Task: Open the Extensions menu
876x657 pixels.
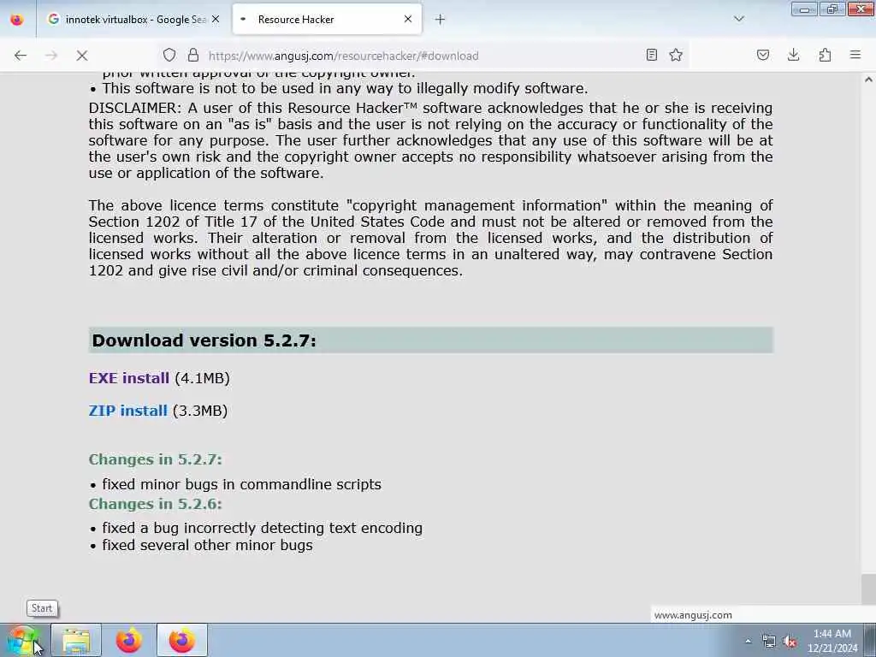Action: (825, 55)
